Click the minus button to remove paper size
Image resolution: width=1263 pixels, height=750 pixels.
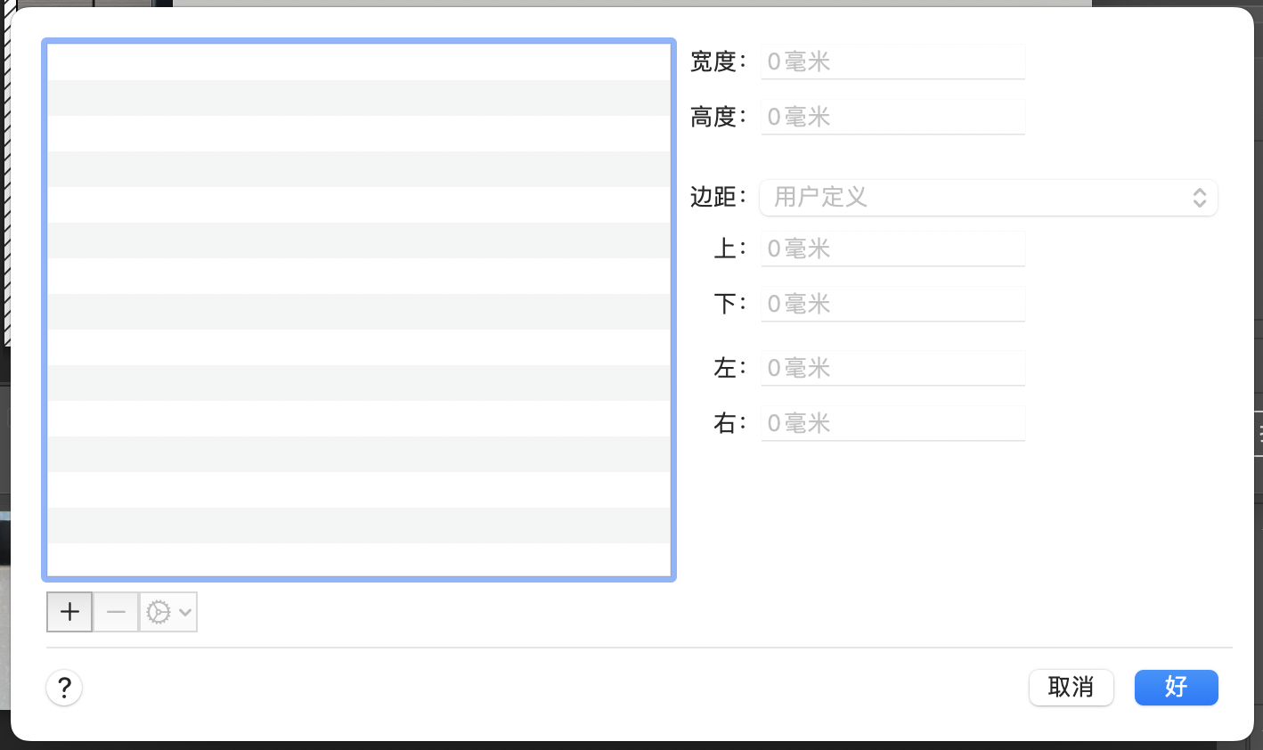pyautogui.click(x=116, y=612)
